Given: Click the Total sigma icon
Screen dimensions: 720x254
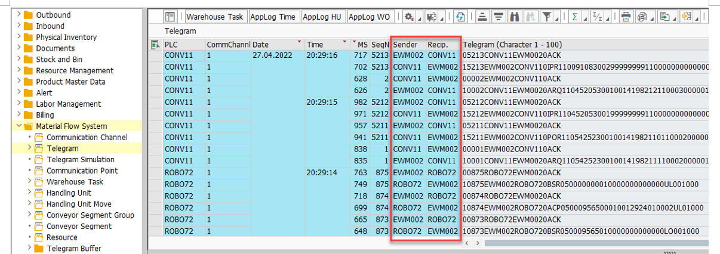Looking at the screenshot, I should coord(575,17).
